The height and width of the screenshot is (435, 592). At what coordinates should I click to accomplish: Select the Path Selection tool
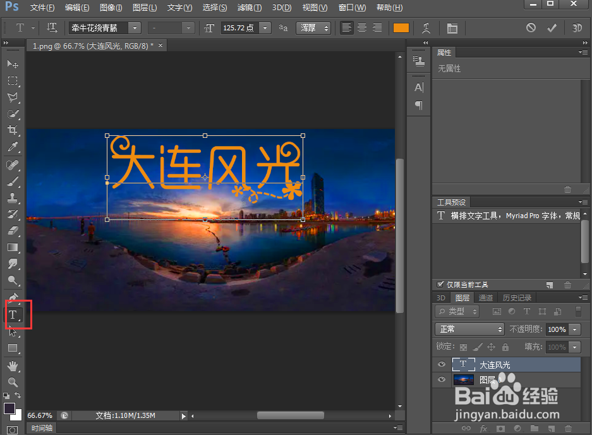coord(13,331)
